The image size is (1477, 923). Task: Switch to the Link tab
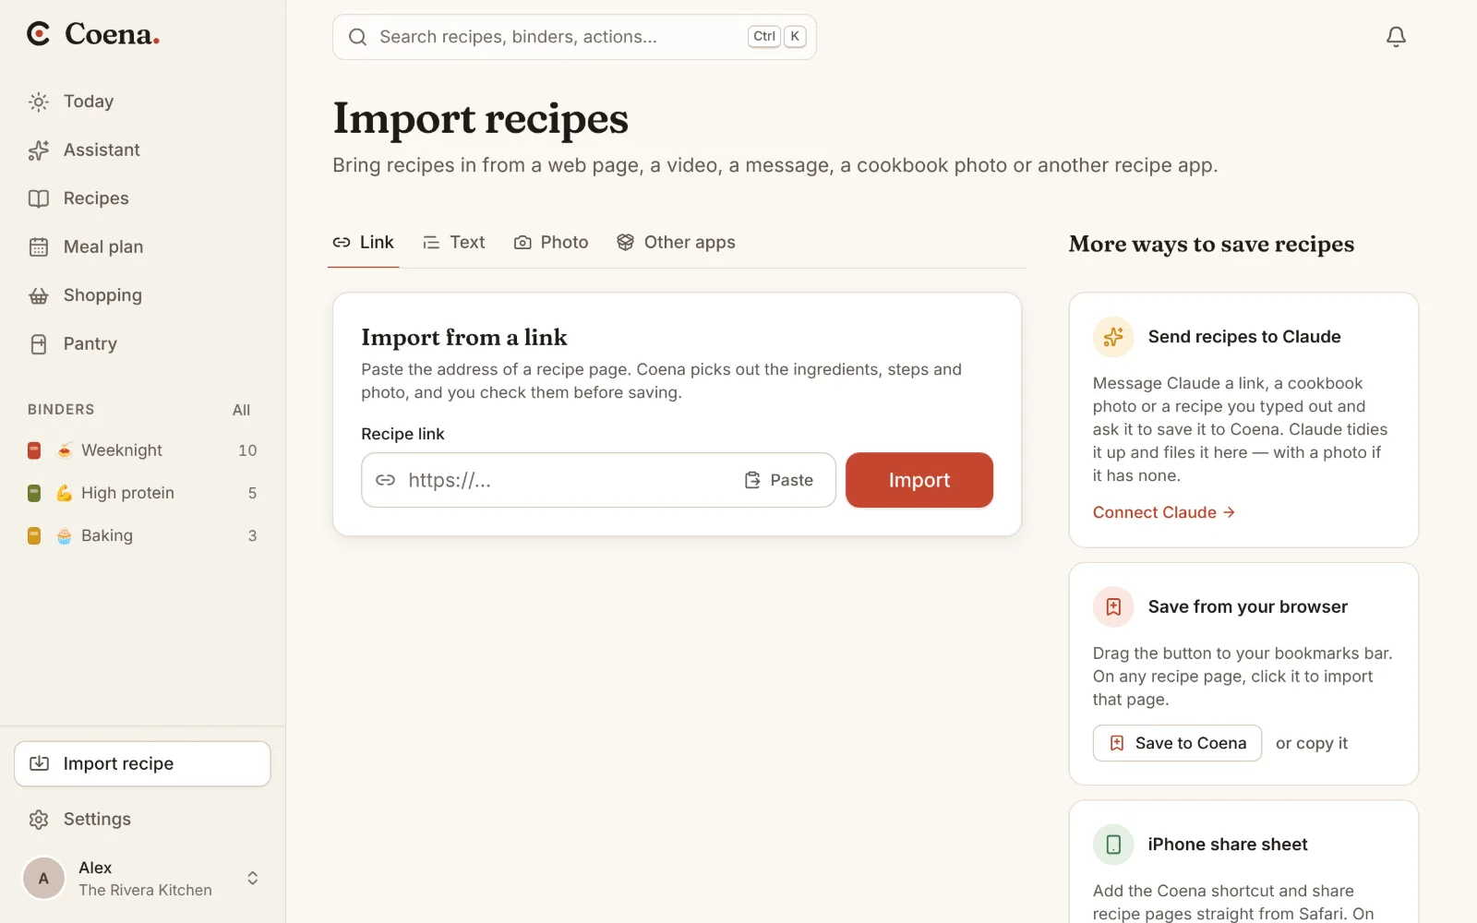tap(364, 242)
